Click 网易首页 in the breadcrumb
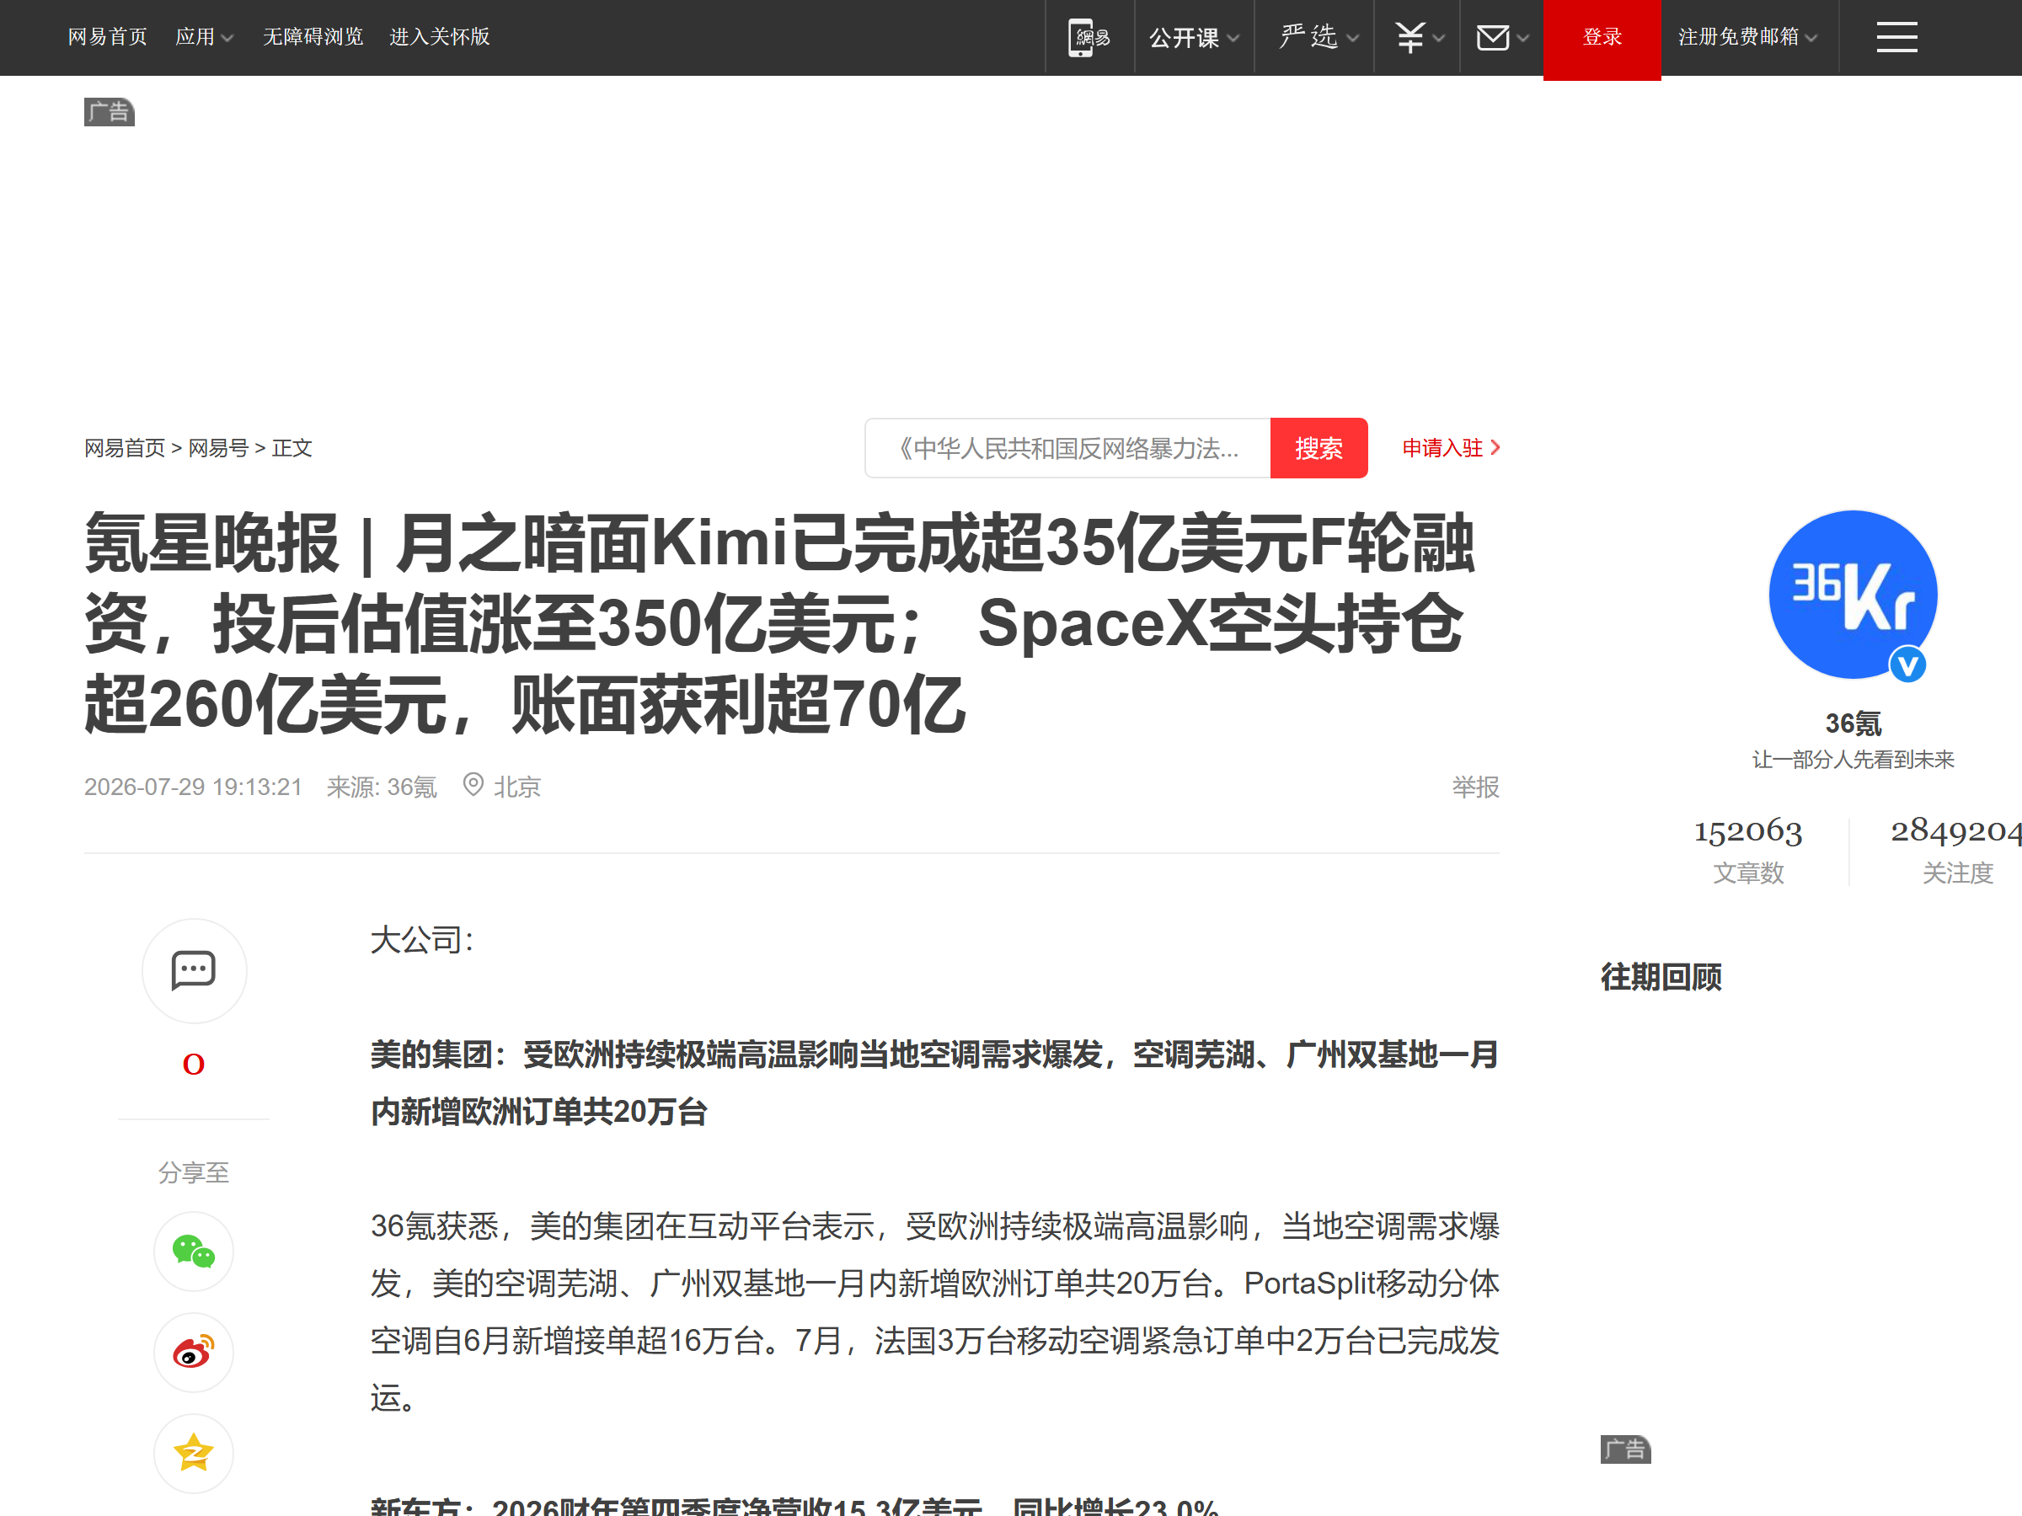 [x=125, y=448]
